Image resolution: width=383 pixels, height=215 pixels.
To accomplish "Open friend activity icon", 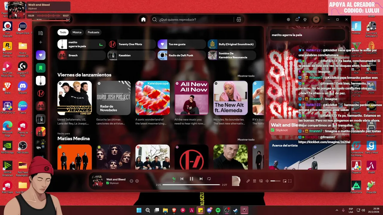I will (305, 19).
